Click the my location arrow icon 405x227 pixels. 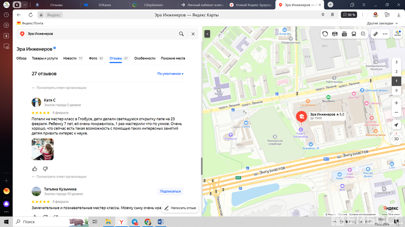(x=396, y=125)
